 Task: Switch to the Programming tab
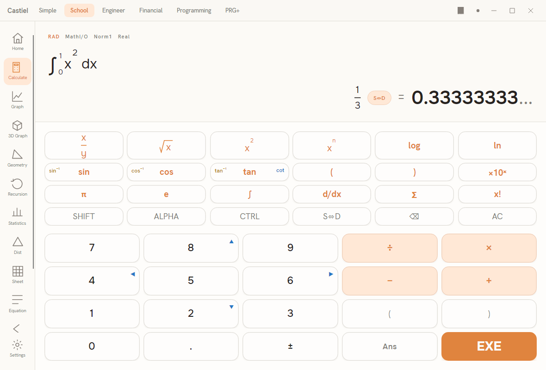coord(194,11)
